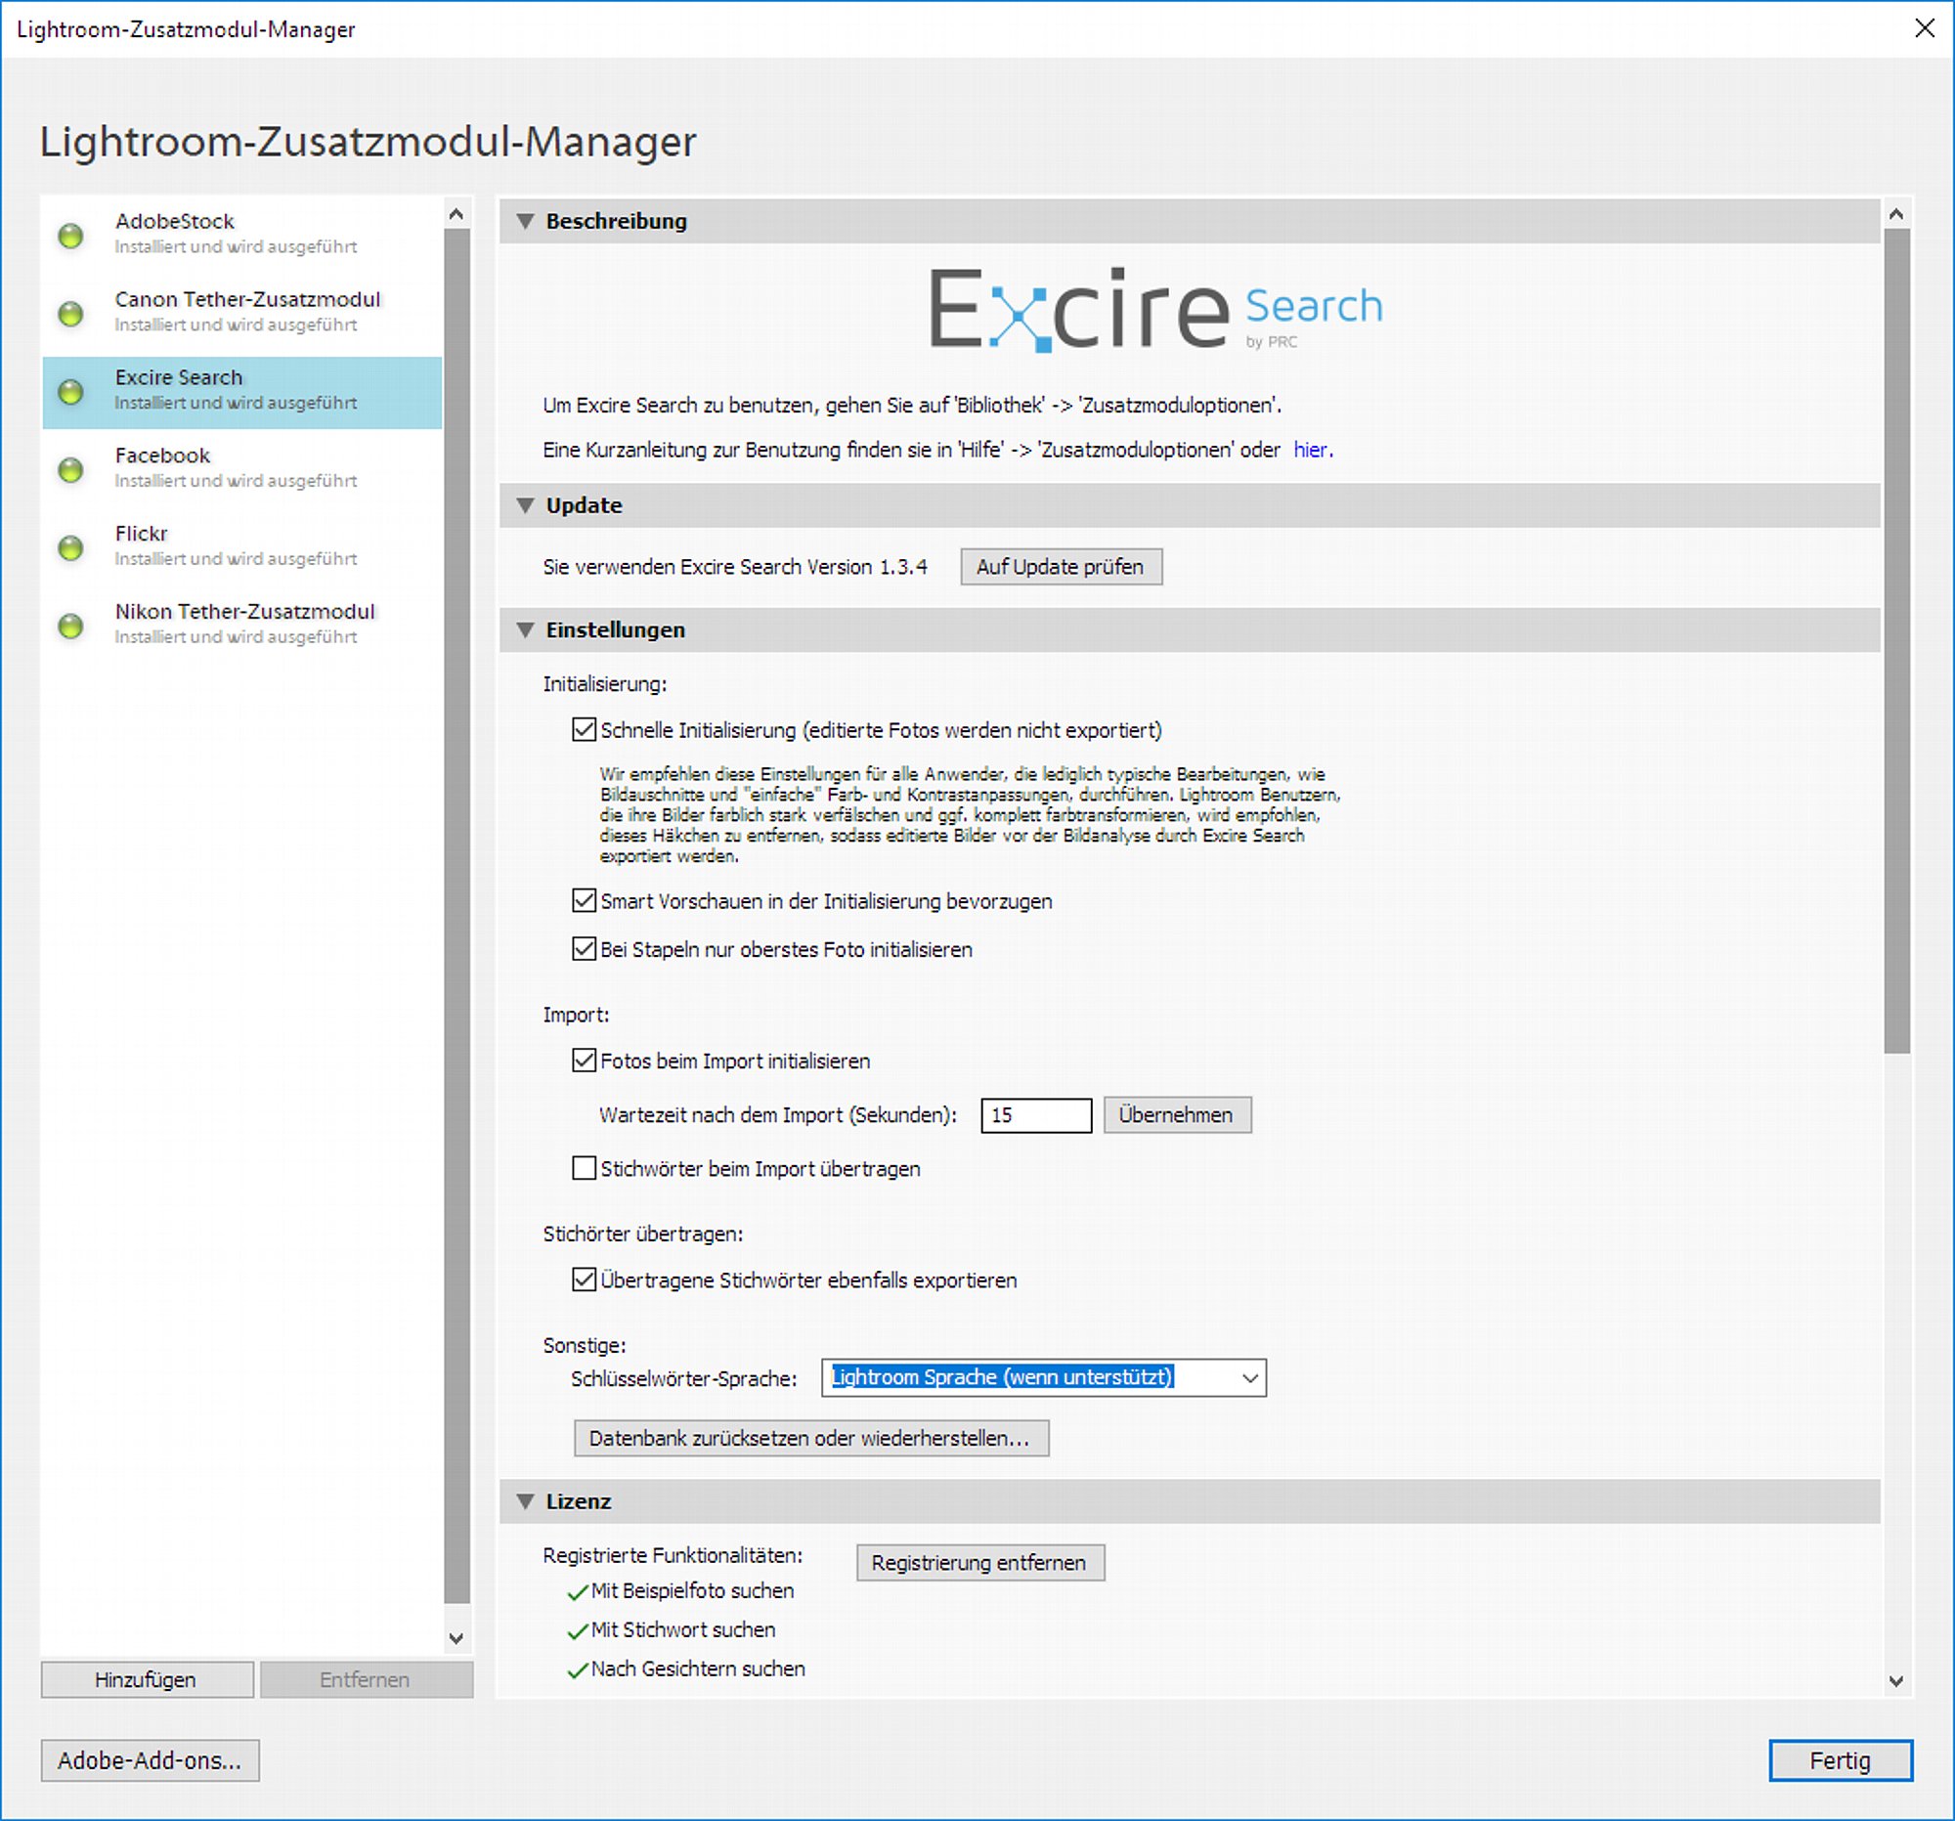Click Registrierung entfernen button
This screenshot has width=1955, height=1821.
point(980,1563)
